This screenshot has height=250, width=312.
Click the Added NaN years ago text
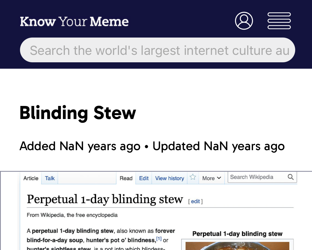pyautogui.click(x=80, y=146)
